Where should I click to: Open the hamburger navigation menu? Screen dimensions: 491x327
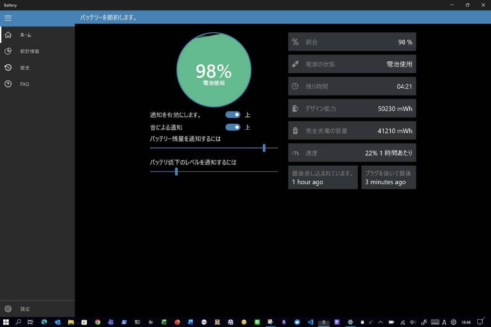coord(8,18)
